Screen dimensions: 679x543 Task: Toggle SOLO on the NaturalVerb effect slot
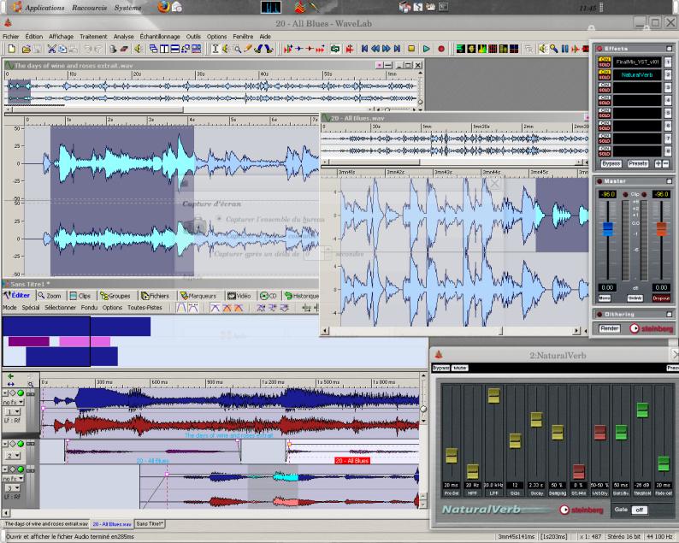tap(604, 77)
